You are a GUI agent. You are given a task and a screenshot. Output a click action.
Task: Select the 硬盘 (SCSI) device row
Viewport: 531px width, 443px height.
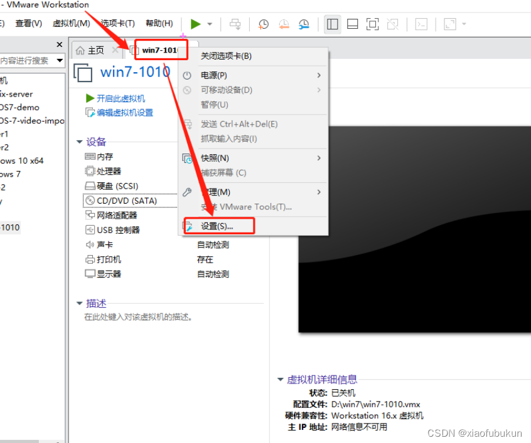click(x=112, y=186)
